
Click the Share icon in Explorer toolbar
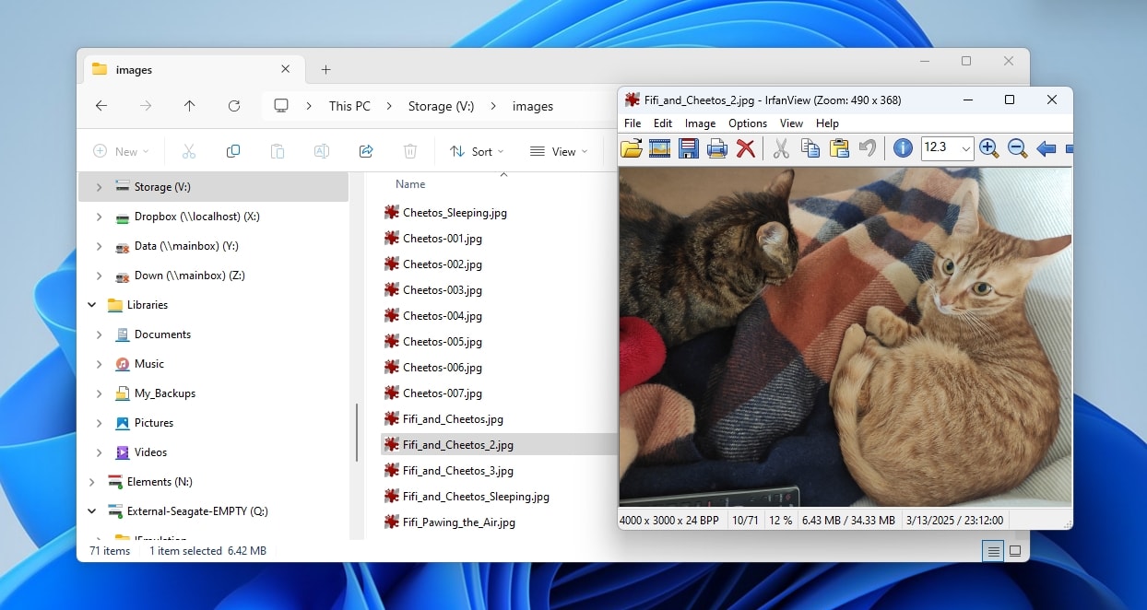pyautogui.click(x=366, y=151)
